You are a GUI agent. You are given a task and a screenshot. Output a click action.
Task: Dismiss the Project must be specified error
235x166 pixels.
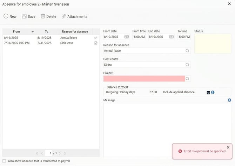[x=228, y=147]
